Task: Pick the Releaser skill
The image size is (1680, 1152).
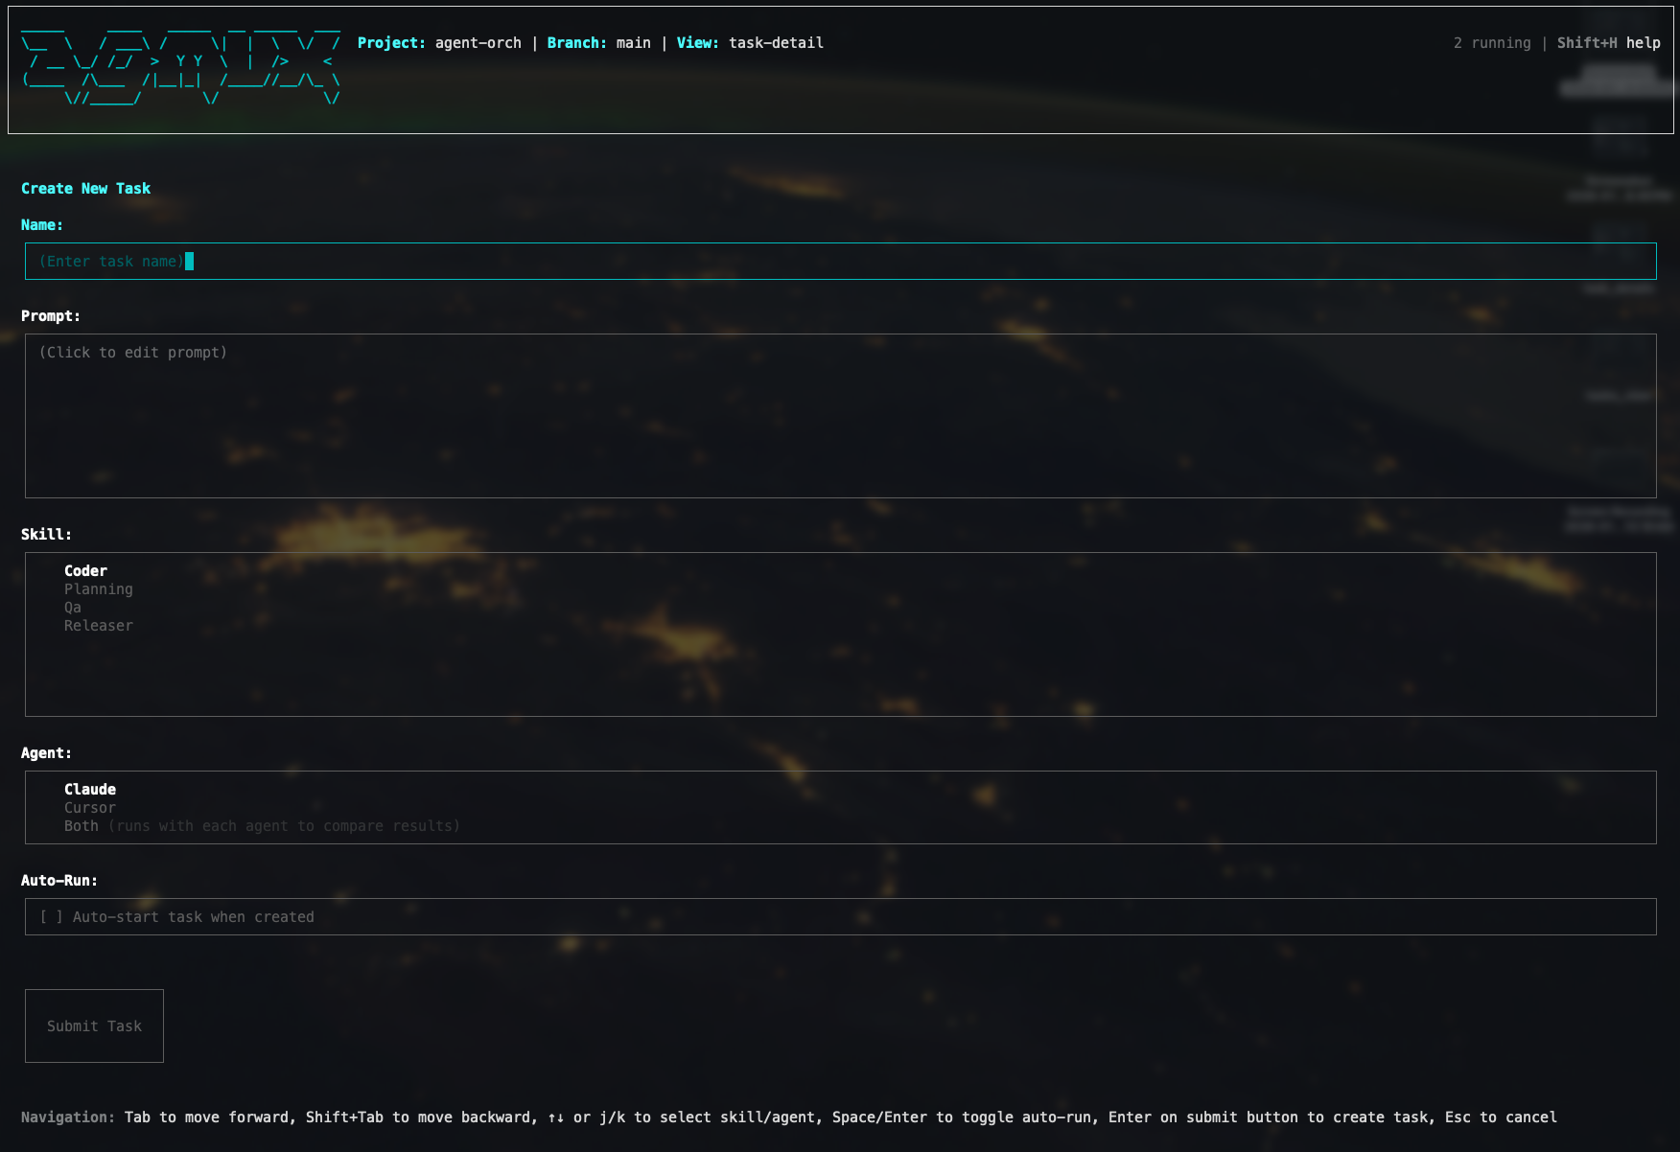Action: point(98,626)
